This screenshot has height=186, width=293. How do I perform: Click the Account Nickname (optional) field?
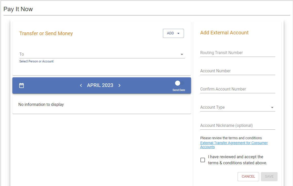click(x=237, y=126)
